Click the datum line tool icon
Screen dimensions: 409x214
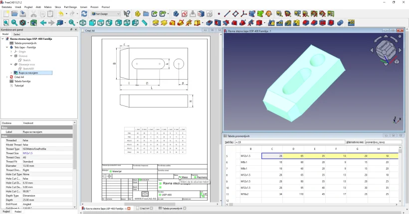tap(227, 14)
